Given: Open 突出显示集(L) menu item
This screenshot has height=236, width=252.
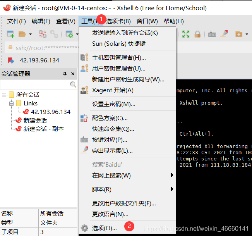Looking at the screenshot, I should (x=127, y=151).
